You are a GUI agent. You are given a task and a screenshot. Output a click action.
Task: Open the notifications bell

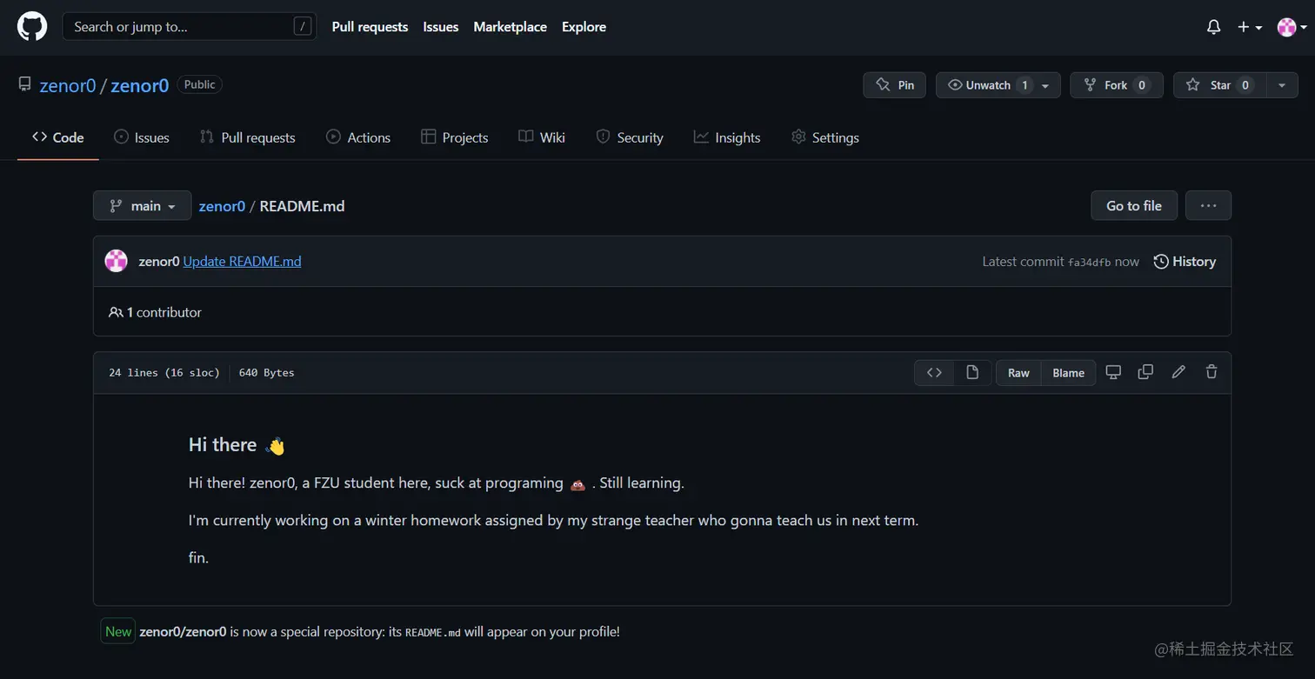1213,27
